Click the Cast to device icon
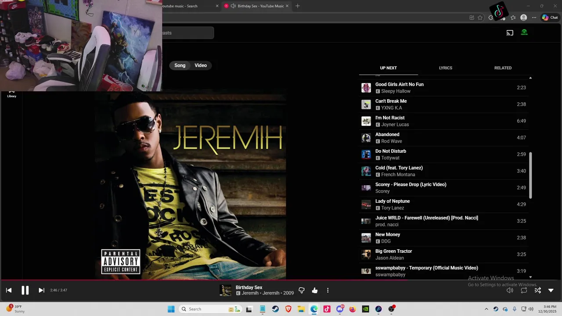 [x=510, y=33]
